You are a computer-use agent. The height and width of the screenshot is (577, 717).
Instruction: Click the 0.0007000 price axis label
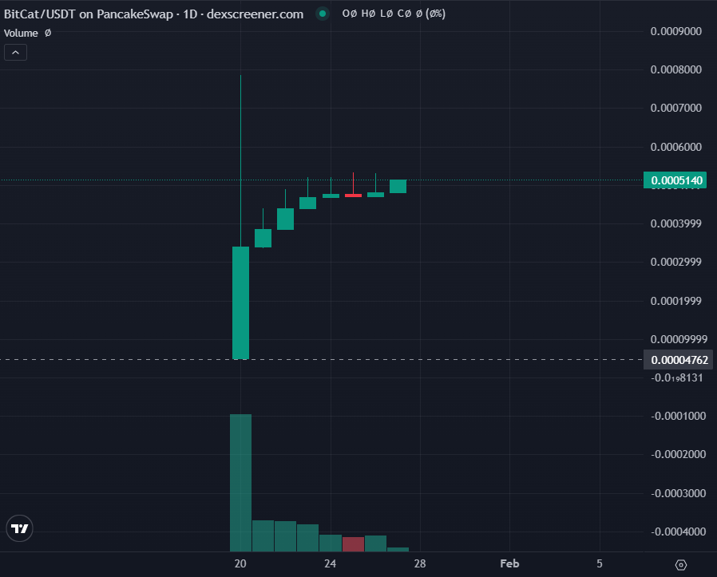click(675, 108)
